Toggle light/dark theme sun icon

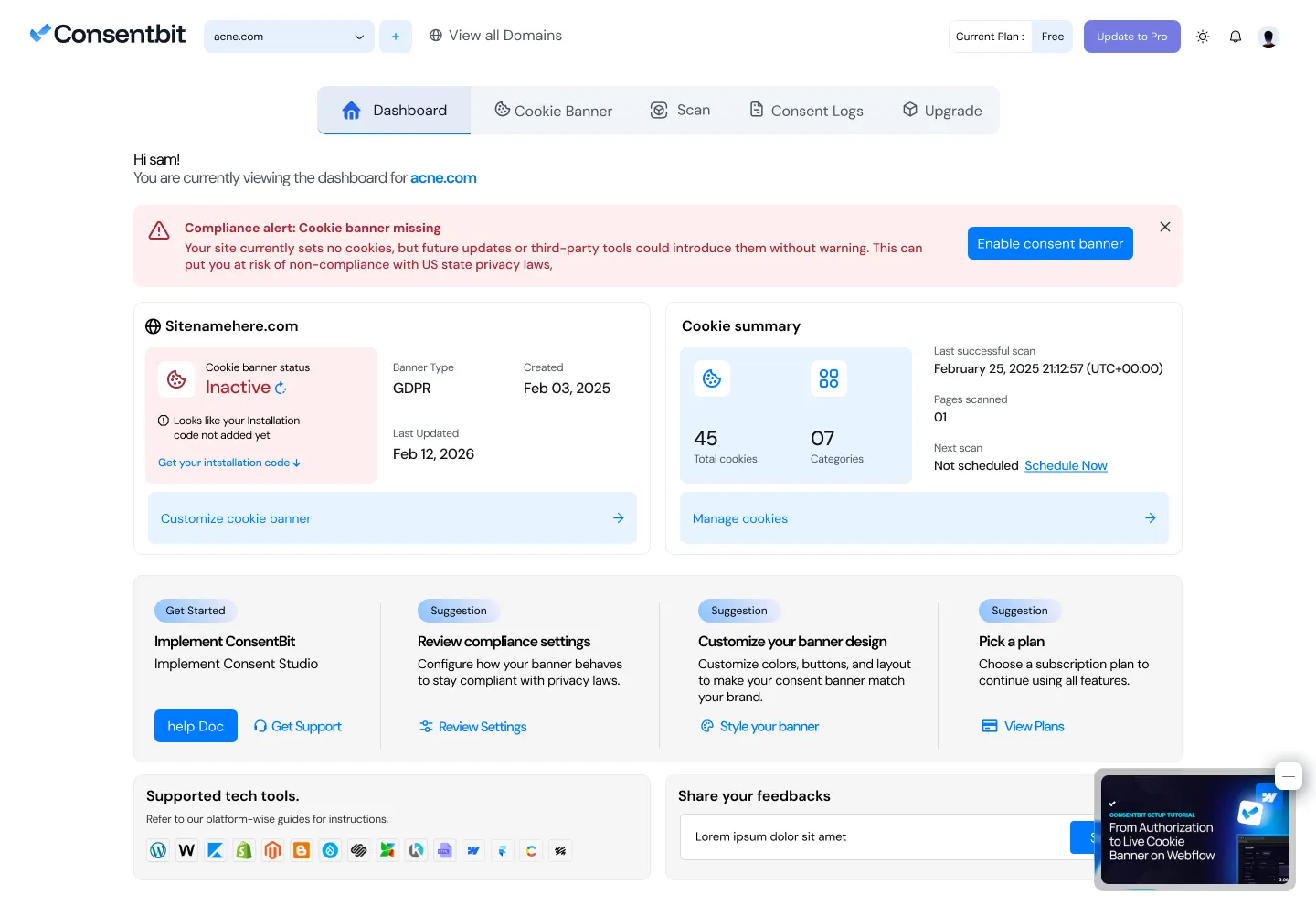point(1203,37)
